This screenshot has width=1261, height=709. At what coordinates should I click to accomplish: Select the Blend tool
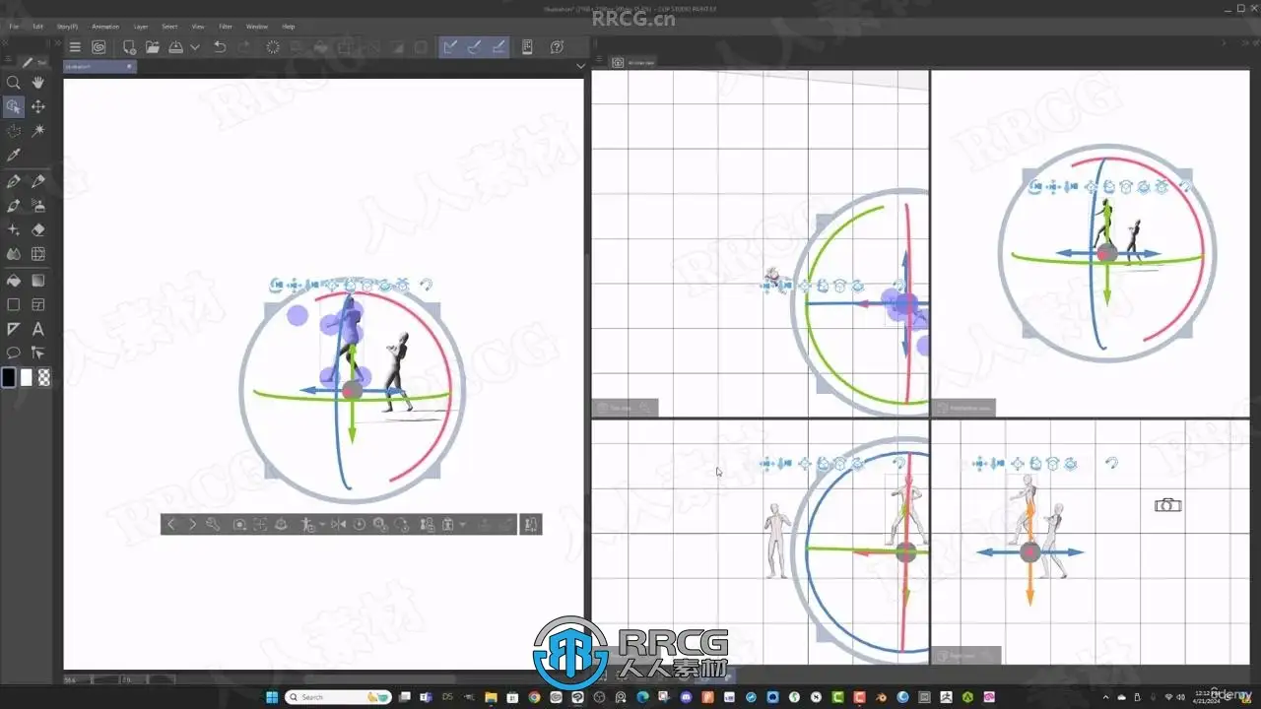coord(14,254)
